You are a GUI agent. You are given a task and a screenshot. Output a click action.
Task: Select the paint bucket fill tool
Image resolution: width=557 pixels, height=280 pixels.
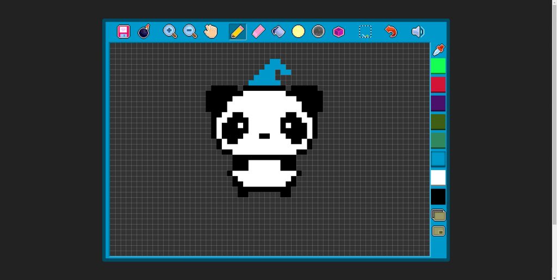pyautogui.click(x=278, y=32)
